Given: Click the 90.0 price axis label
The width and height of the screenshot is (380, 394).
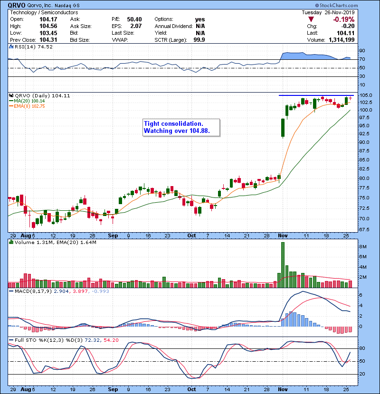Looking at the screenshot, I should 365,142.
